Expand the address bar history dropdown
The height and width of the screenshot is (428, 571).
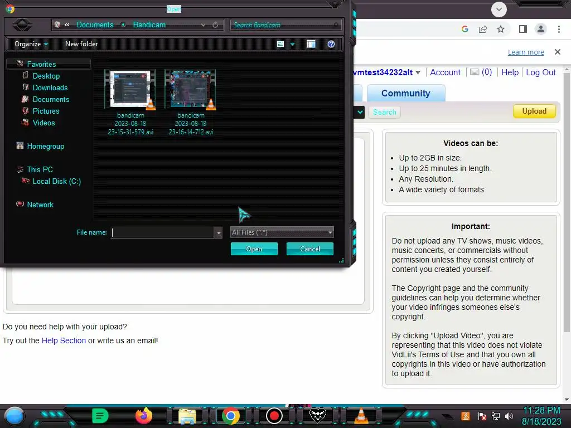203,25
